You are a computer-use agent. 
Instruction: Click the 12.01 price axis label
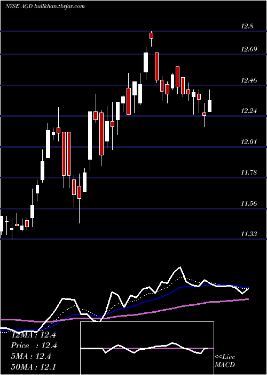click(249, 142)
